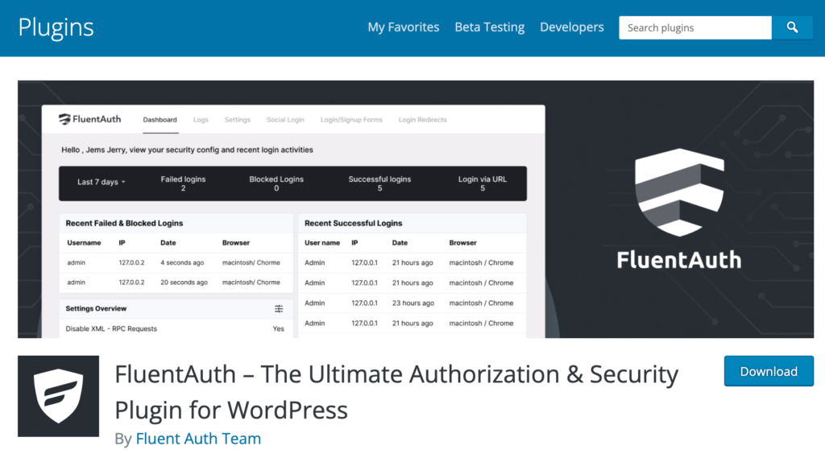Switch to the Settings tab
This screenshot has height=458, width=825.
[238, 120]
